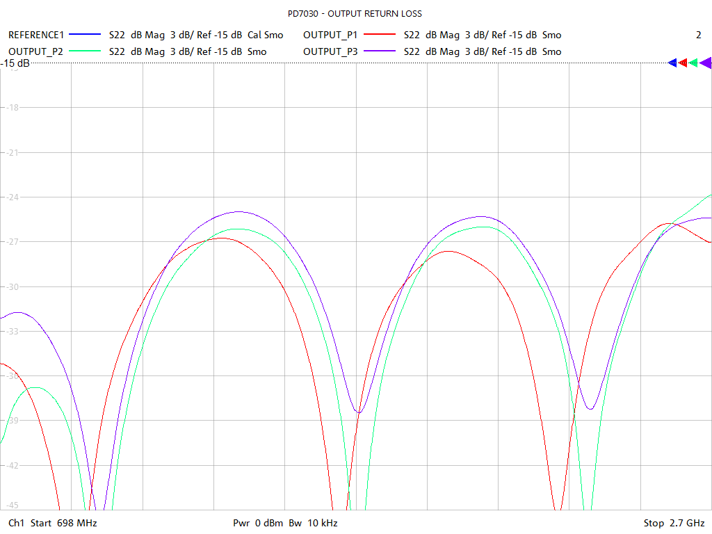
Task: Select the OUTPUT_P2 trace label
Action: 35,51
